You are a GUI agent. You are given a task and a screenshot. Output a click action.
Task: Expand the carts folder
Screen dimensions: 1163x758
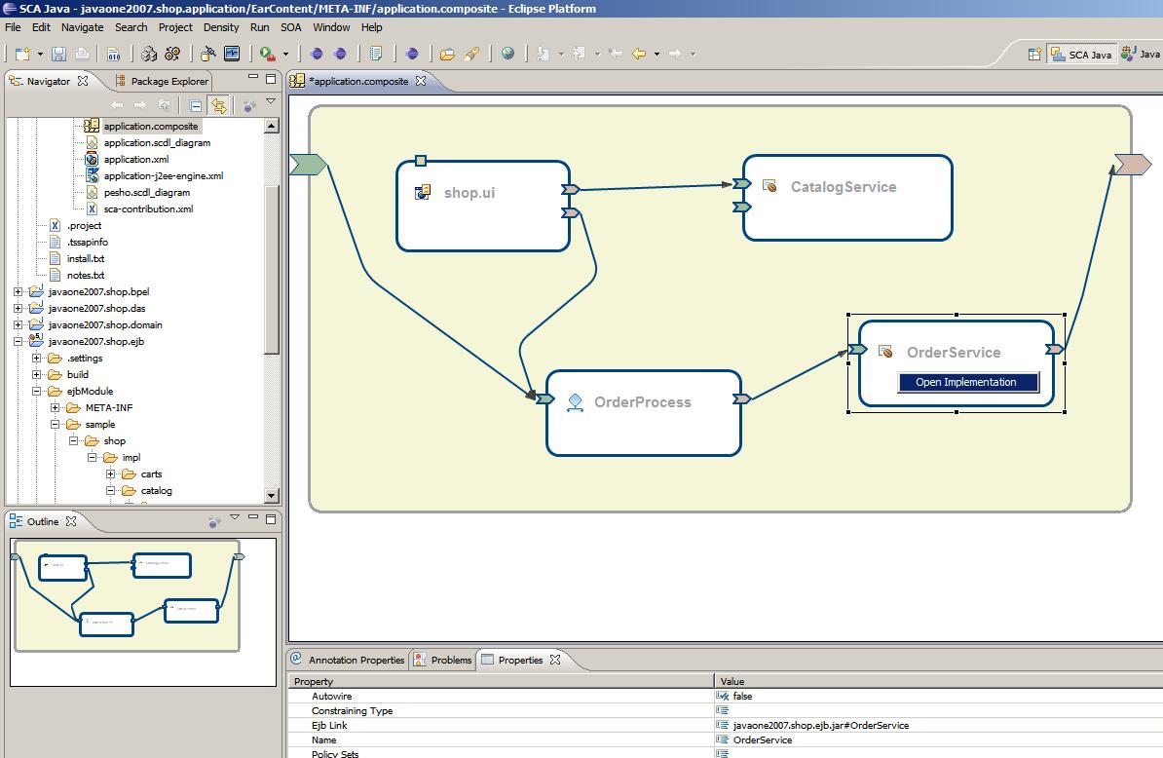(x=110, y=474)
